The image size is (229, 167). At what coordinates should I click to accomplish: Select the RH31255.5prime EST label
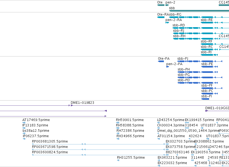(131, 158)
